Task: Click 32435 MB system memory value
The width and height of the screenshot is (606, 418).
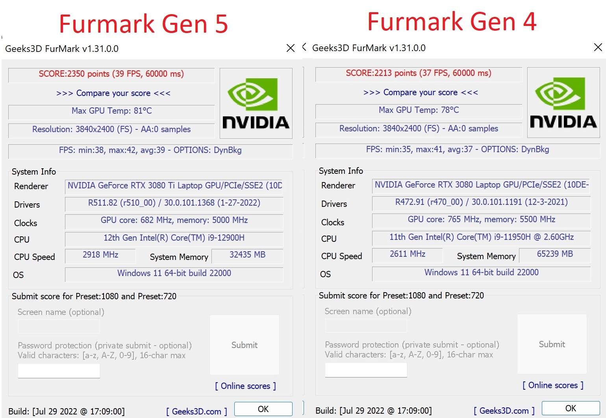Action: point(247,256)
